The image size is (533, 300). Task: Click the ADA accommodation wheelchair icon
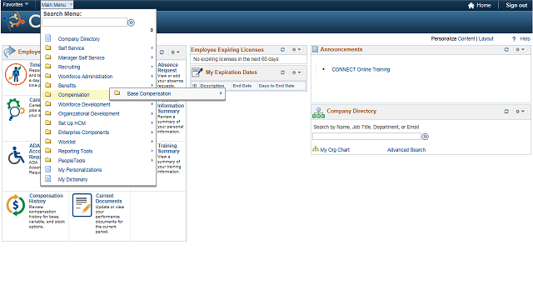click(16, 156)
